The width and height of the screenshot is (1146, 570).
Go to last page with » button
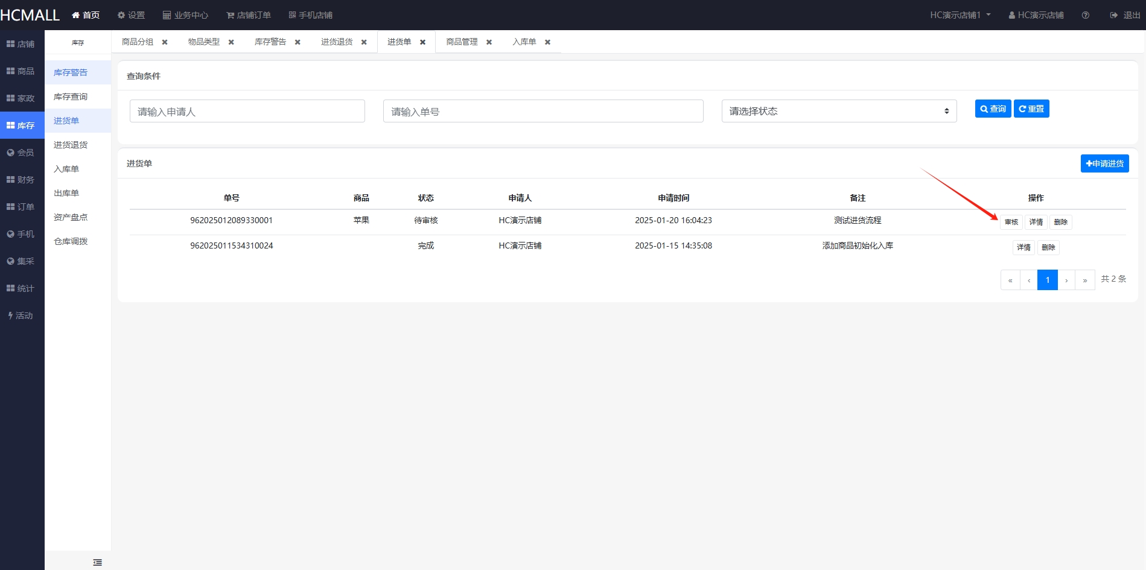(x=1085, y=280)
